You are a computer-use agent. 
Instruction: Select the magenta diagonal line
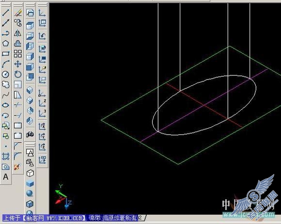point(204,106)
